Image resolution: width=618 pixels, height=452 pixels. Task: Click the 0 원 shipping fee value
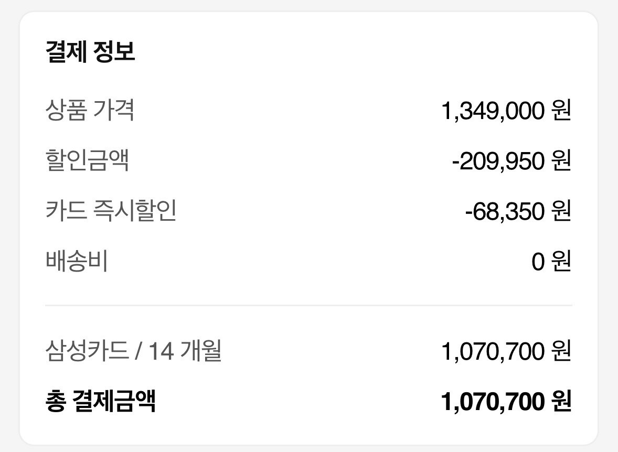click(x=551, y=262)
